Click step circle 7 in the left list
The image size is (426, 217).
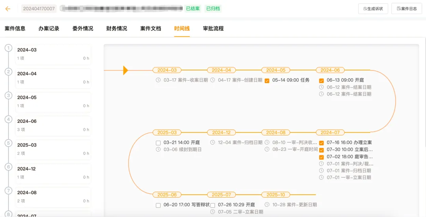(x=8, y=191)
